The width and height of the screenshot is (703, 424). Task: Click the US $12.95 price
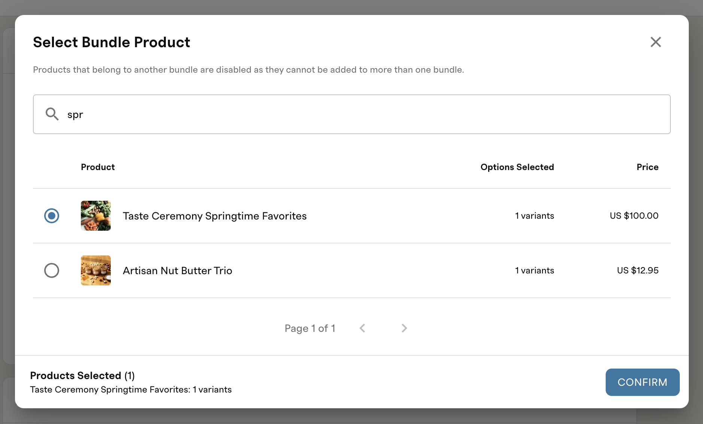(637, 270)
